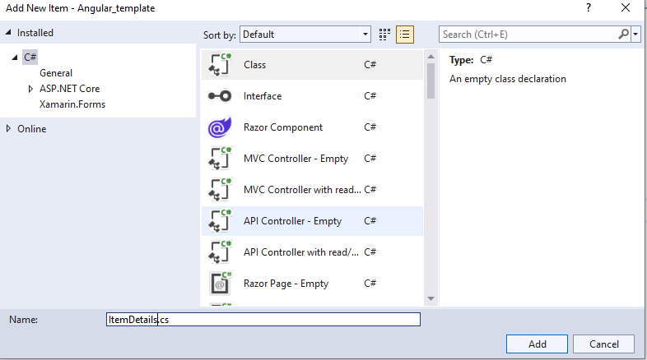This screenshot has height=360, width=647.
Task: Choose the Razor Page - Empty icon
Action: pyautogui.click(x=220, y=284)
